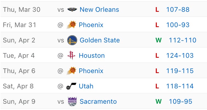The image size is (207, 110).
Task: Click the Houston Rockets logo
Action: (71, 56)
